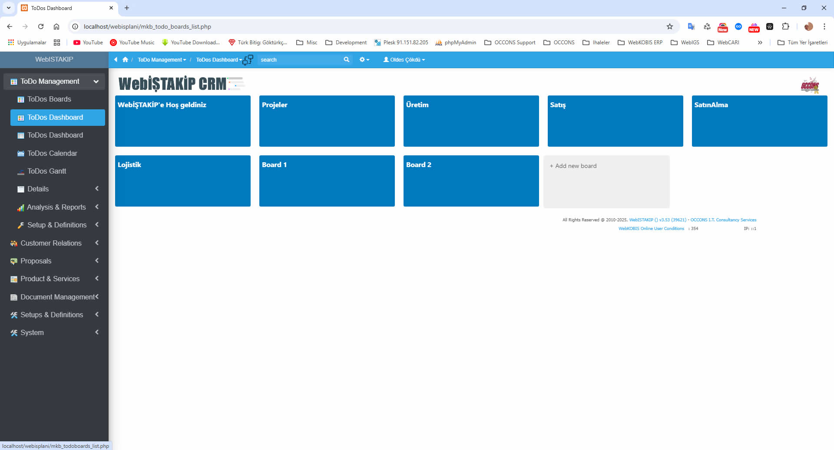Viewport: 834px width, 450px height.
Task: Click Proposals icon in sidebar
Action: [14, 261]
